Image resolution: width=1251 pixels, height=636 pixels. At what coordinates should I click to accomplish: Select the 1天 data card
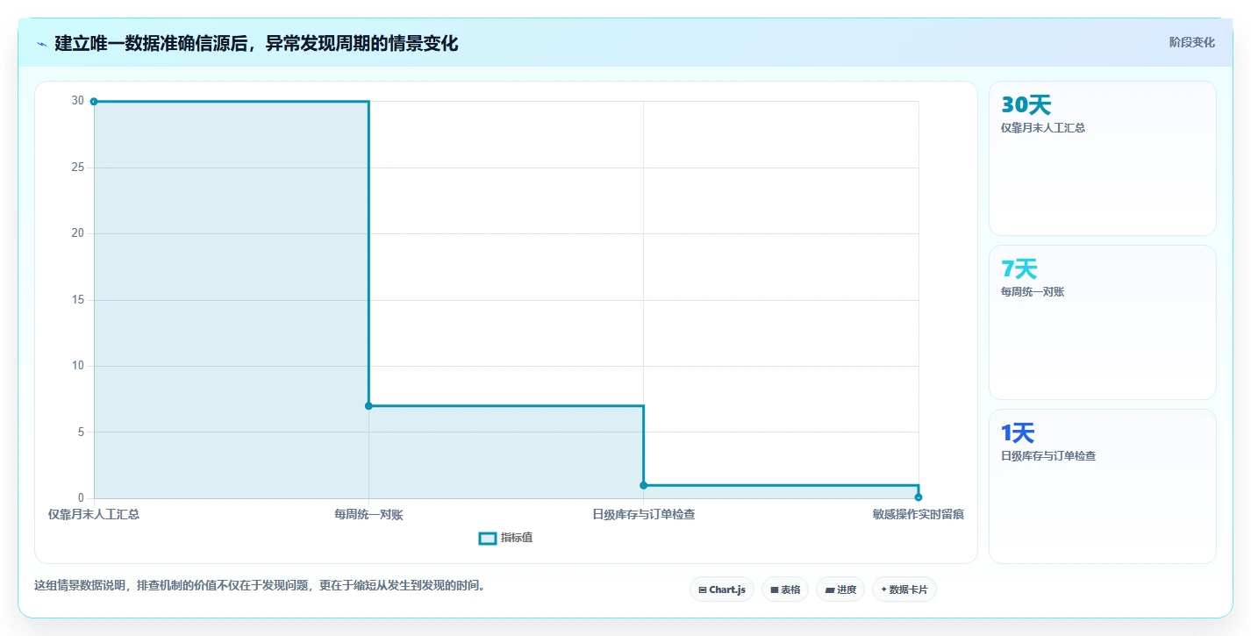1103,486
